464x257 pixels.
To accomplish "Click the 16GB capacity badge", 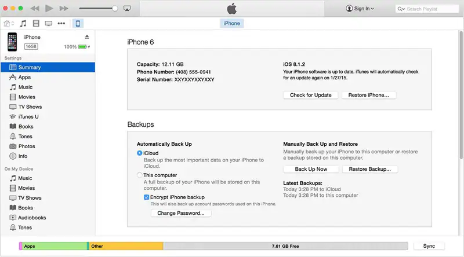I will [31, 46].
